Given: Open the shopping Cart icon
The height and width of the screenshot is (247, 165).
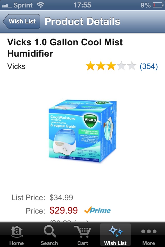Looking at the screenshot, I should click(82, 231).
